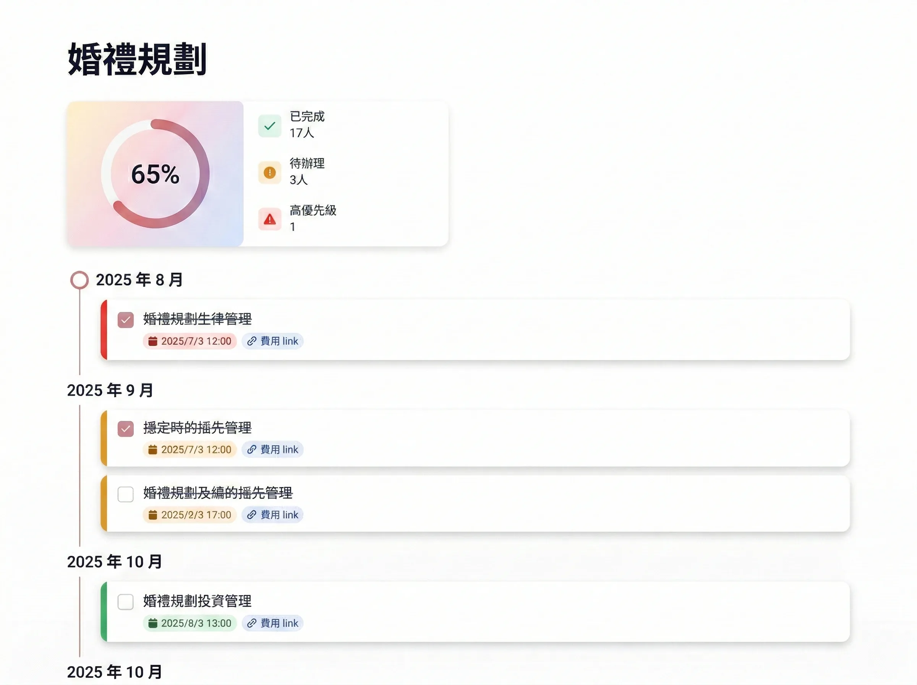This screenshot has width=917, height=685.
Task: Click the green checkmark icon beside 已完成
Action: coord(270,125)
